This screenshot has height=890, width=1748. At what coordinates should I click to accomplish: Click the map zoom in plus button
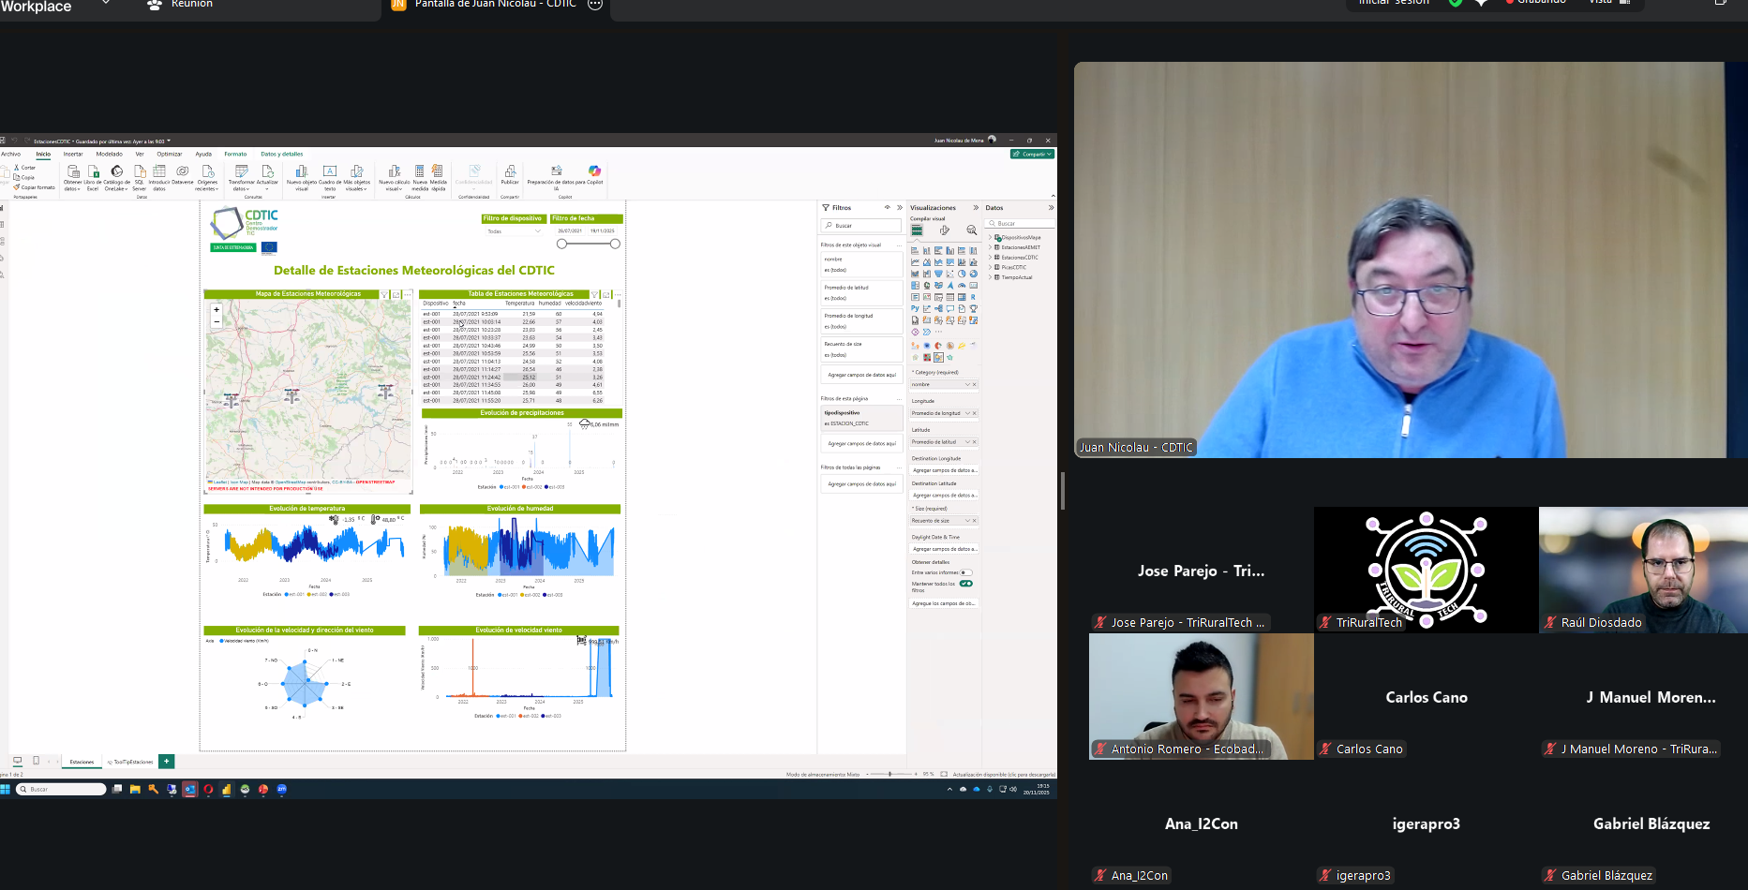click(217, 310)
